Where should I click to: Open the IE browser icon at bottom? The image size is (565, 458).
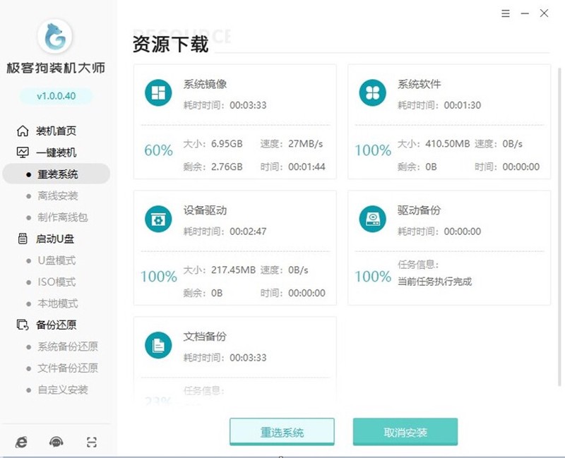(21, 442)
